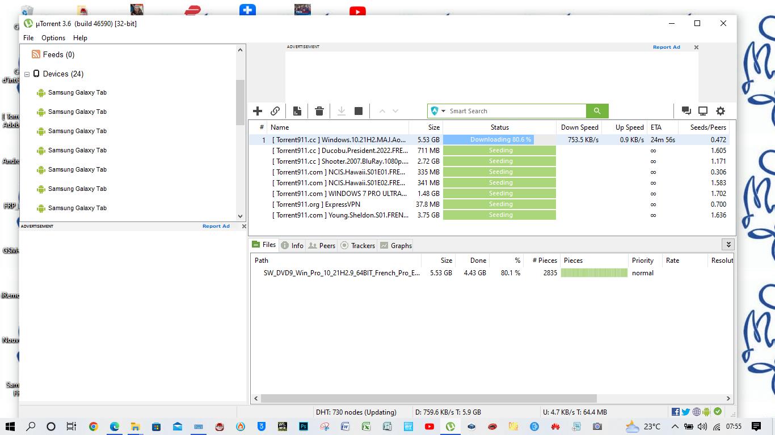Click the Report Ad link above torrent list
Image resolution: width=775 pixels, height=435 pixels.
(x=666, y=47)
